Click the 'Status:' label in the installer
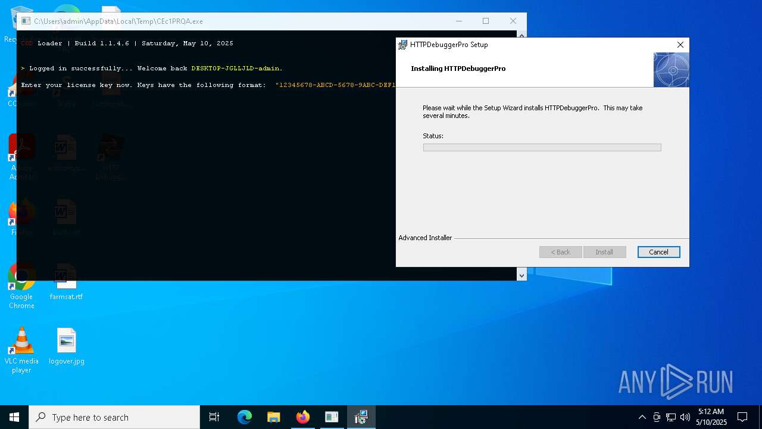The width and height of the screenshot is (762, 429). tap(433, 136)
